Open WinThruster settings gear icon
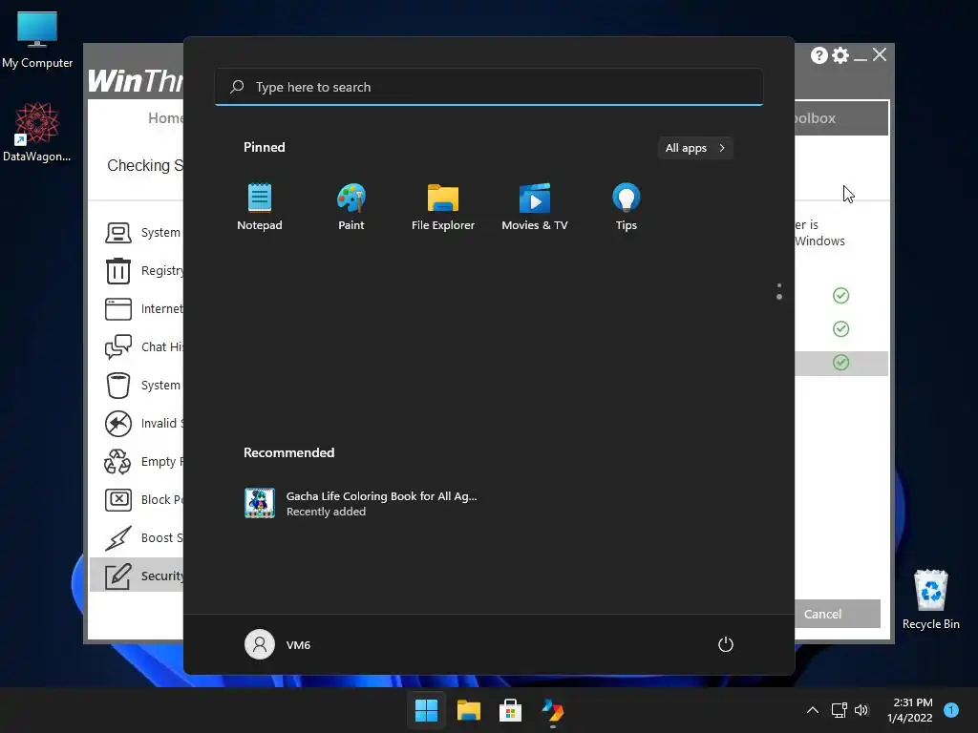Viewport: 978px width, 733px height. pyautogui.click(x=840, y=55)
